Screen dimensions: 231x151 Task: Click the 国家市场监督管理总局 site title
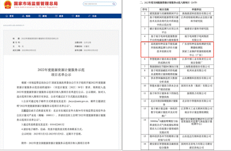click(x=35, y=3)
